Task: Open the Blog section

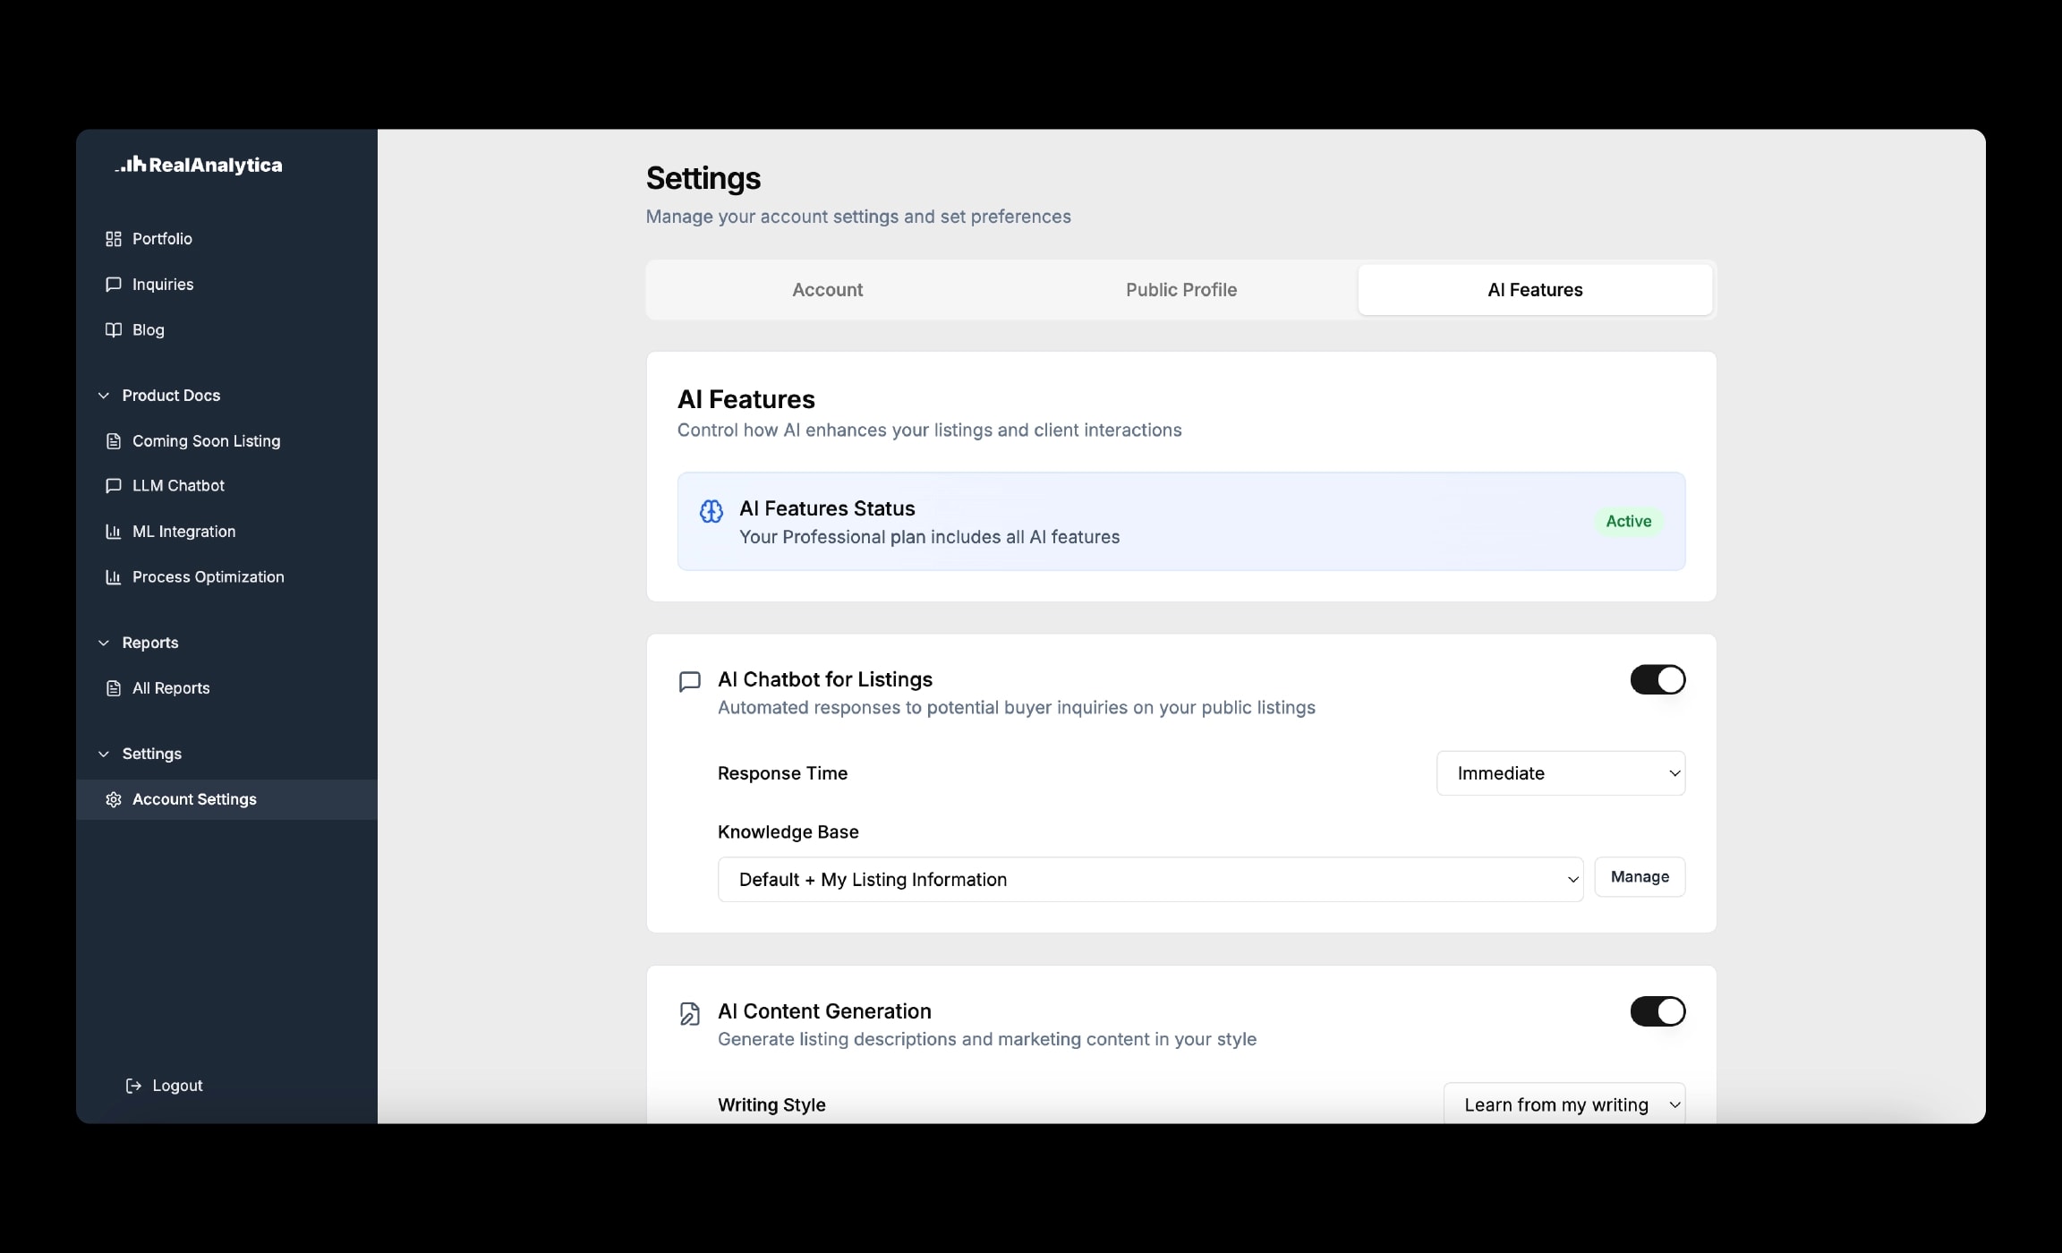Action: coord(226,330)
